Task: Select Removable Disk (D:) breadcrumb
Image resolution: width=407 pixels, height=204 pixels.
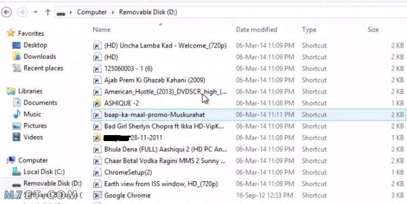Action: coord(148,12)
